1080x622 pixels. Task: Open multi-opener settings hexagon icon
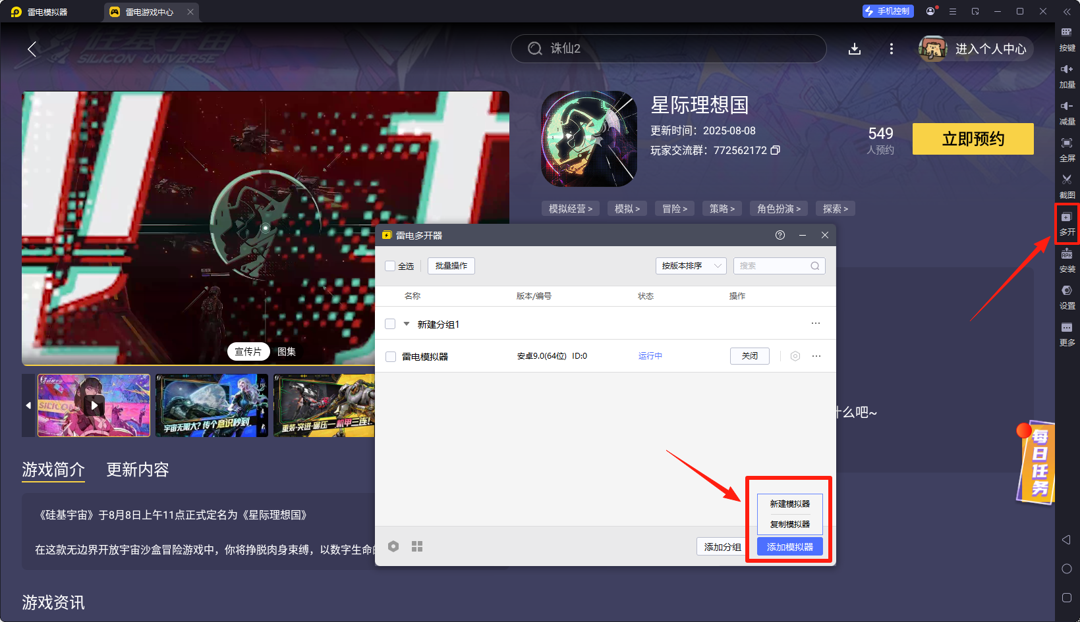(393, 546)
